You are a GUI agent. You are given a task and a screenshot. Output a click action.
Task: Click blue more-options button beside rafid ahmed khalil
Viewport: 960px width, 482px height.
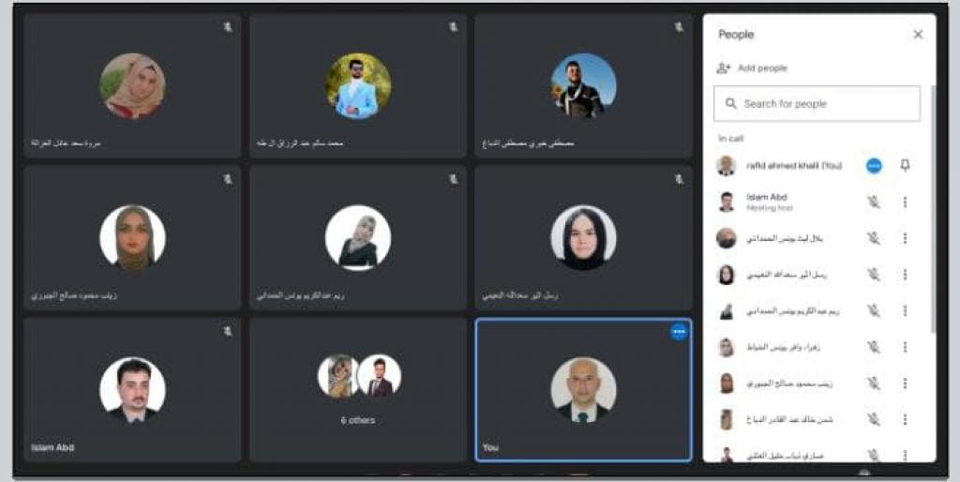click(x=874, y=165)
